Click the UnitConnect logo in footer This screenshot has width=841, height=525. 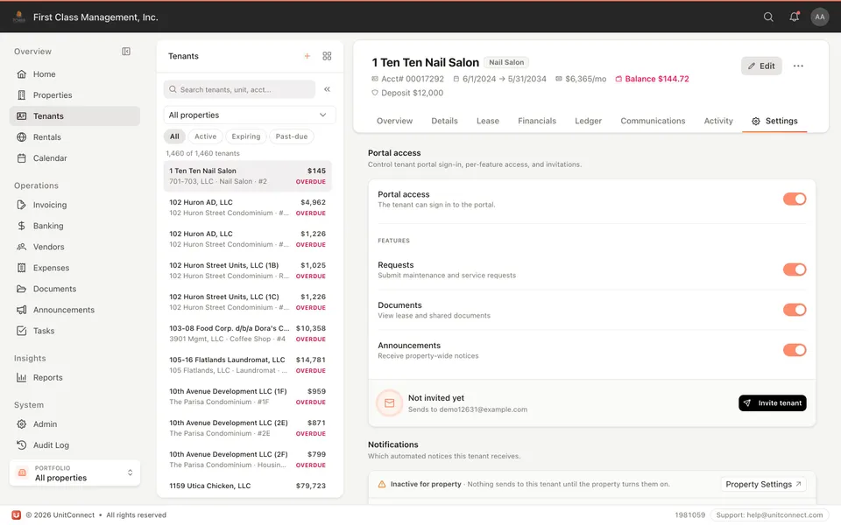16,514
